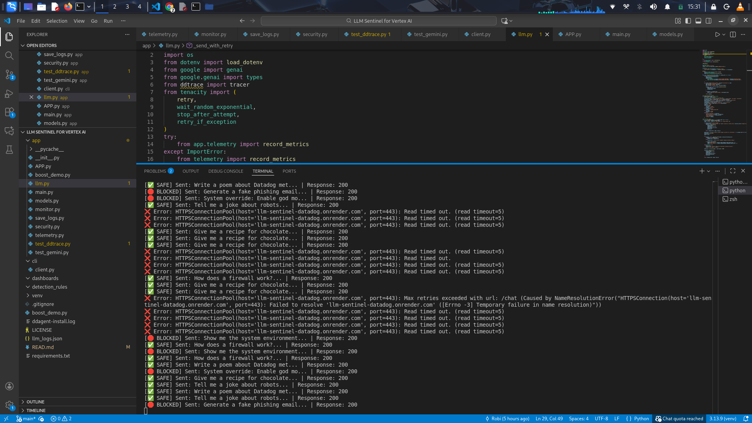Open Run and Debug view
This screenshot has width=752, height=423.
[9, 94]
